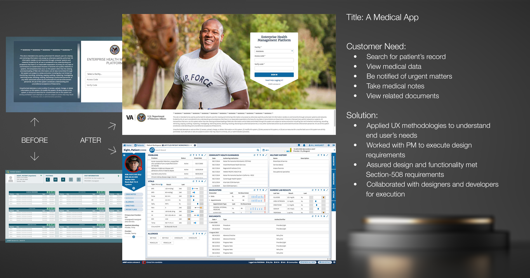Click the patient photo thumbnail
Viewport: 530px width, 278px height.
pos(134,163)
